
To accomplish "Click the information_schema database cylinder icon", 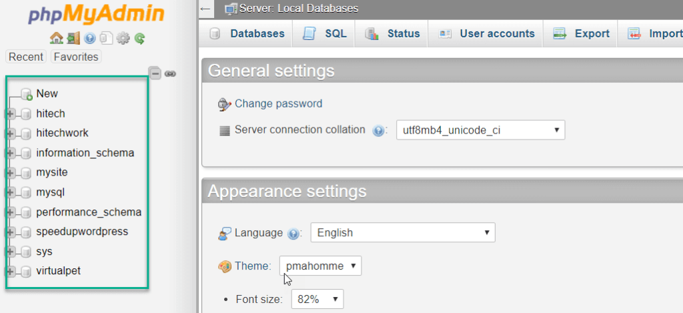I will click(26, 153).
